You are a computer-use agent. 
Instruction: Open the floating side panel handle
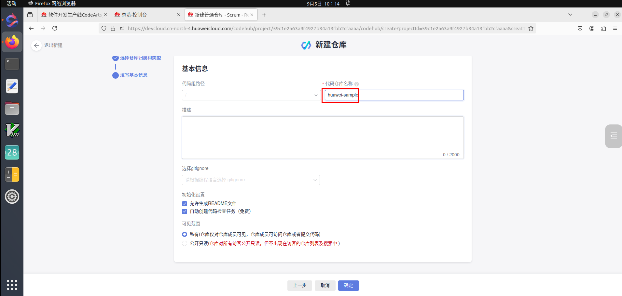click(x=614, y=136)
